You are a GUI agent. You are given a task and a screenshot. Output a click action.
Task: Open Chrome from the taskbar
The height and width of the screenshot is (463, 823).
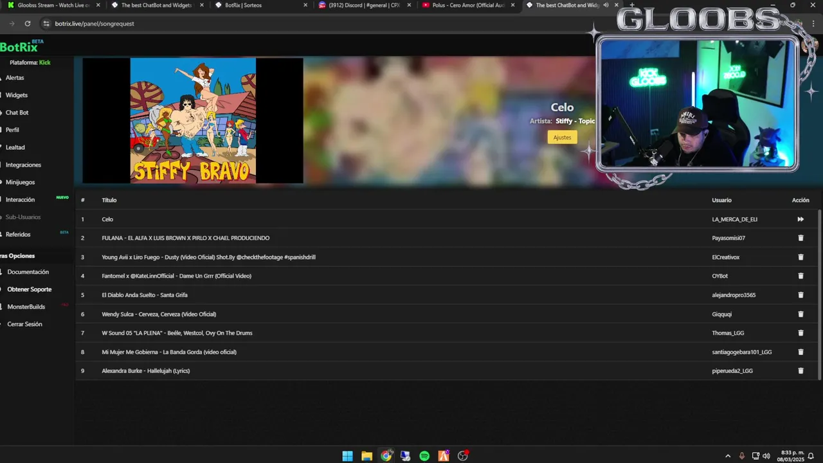coord(386,456)
